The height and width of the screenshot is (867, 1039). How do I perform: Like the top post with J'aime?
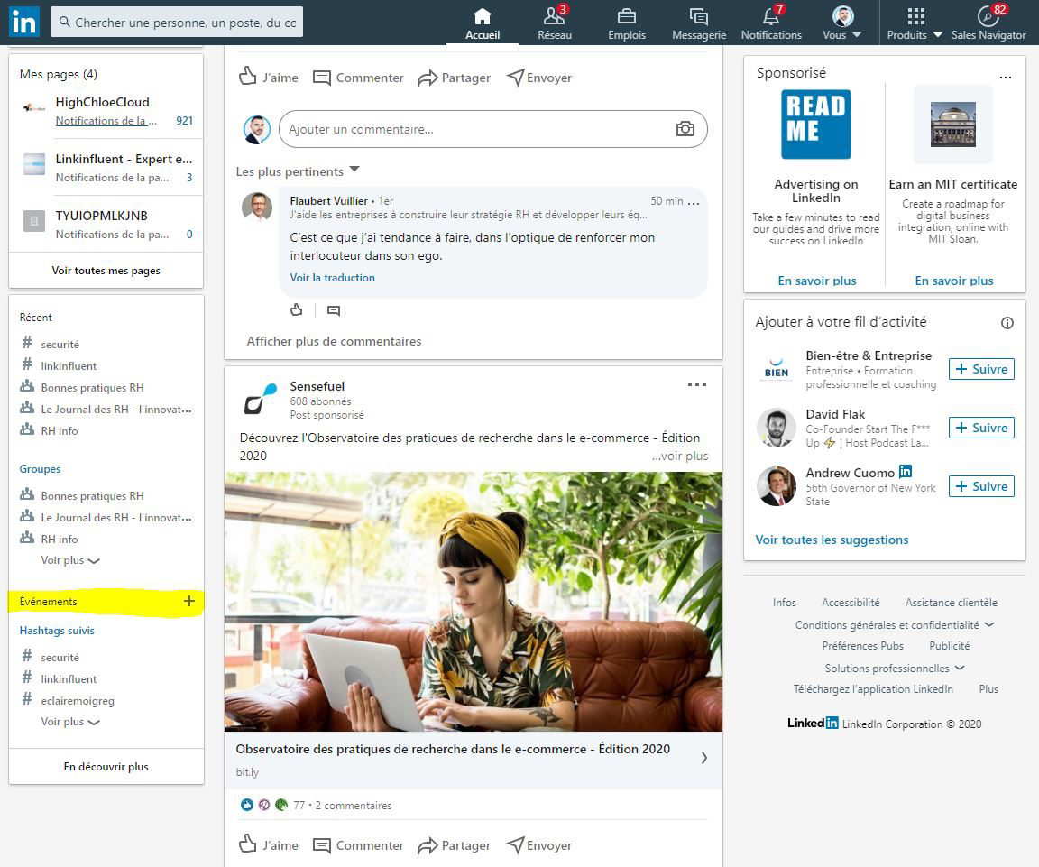point(269,78)
